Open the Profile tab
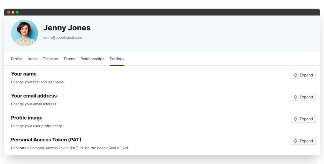 point(17,59)
